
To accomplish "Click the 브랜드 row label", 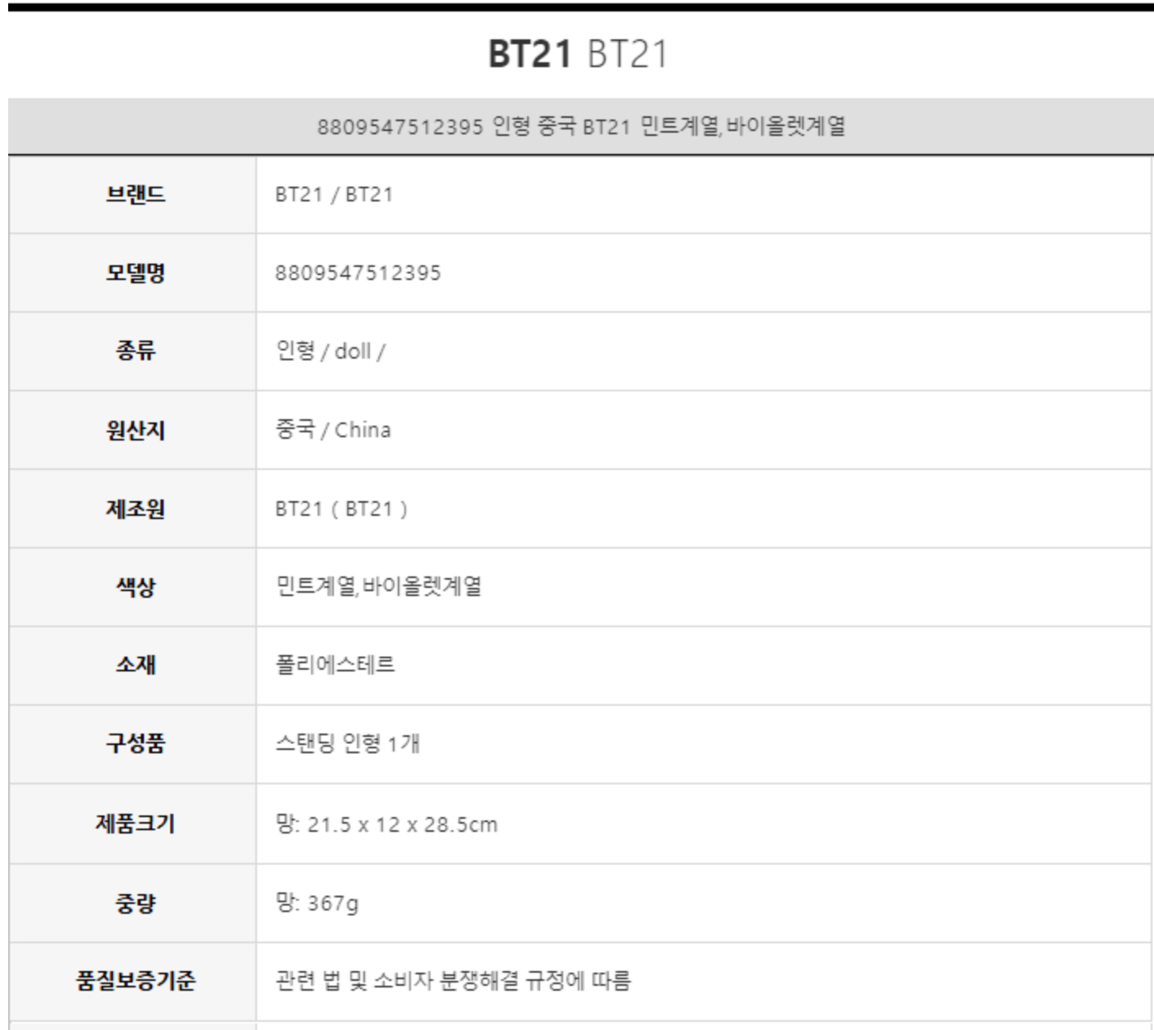I will [x=135, y=195].
